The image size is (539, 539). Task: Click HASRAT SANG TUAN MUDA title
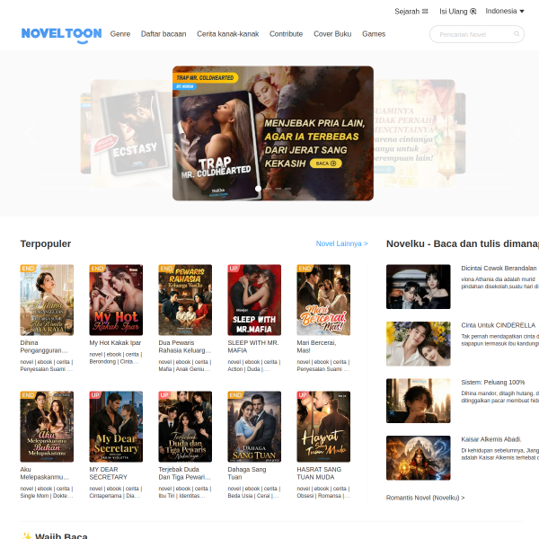(x=319, y=473)
